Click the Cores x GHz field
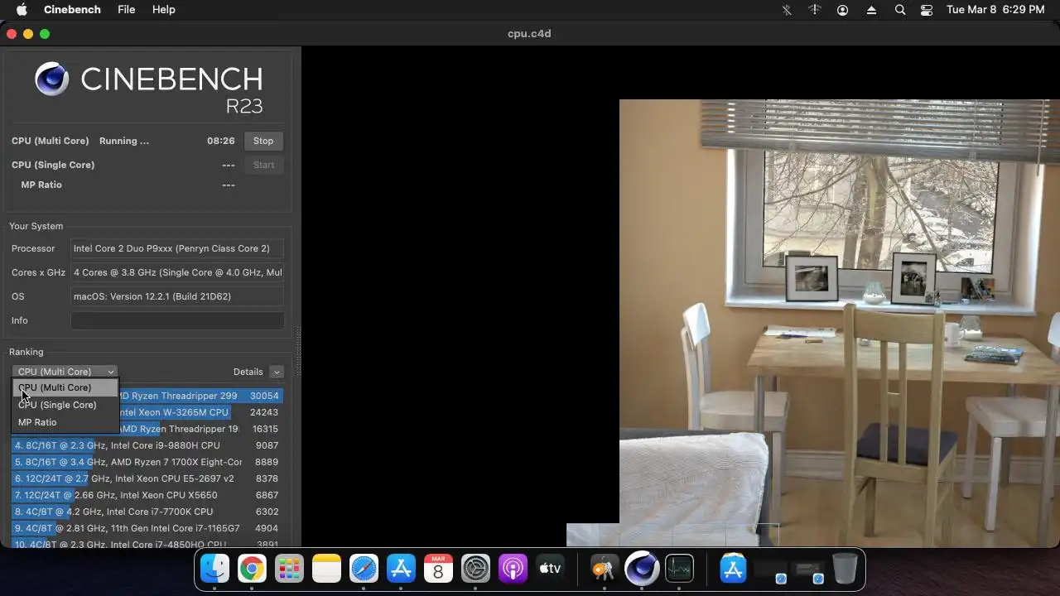 pos(177,272)
